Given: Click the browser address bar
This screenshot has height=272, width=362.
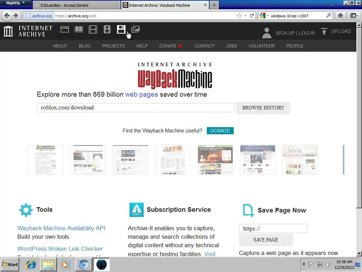Looking at the screenshot, I should coord(144,16).
